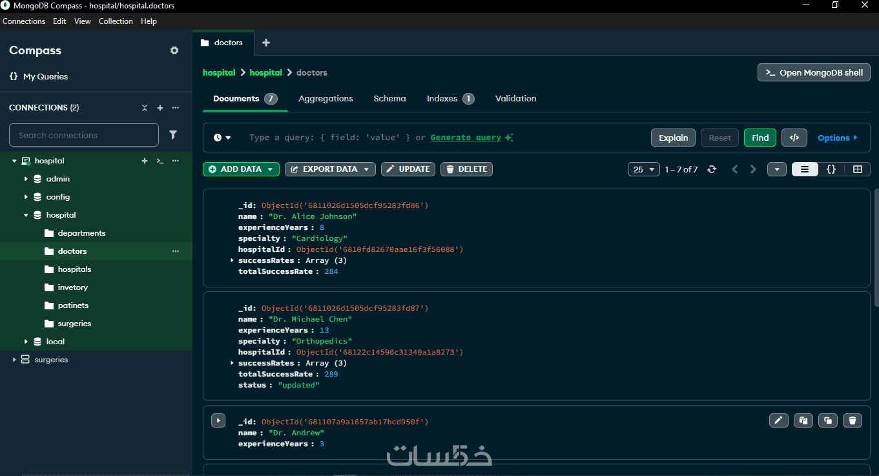Expand query Options

click(838, 138)
